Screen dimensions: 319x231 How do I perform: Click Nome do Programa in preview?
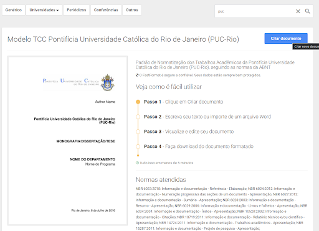(100, 164)
